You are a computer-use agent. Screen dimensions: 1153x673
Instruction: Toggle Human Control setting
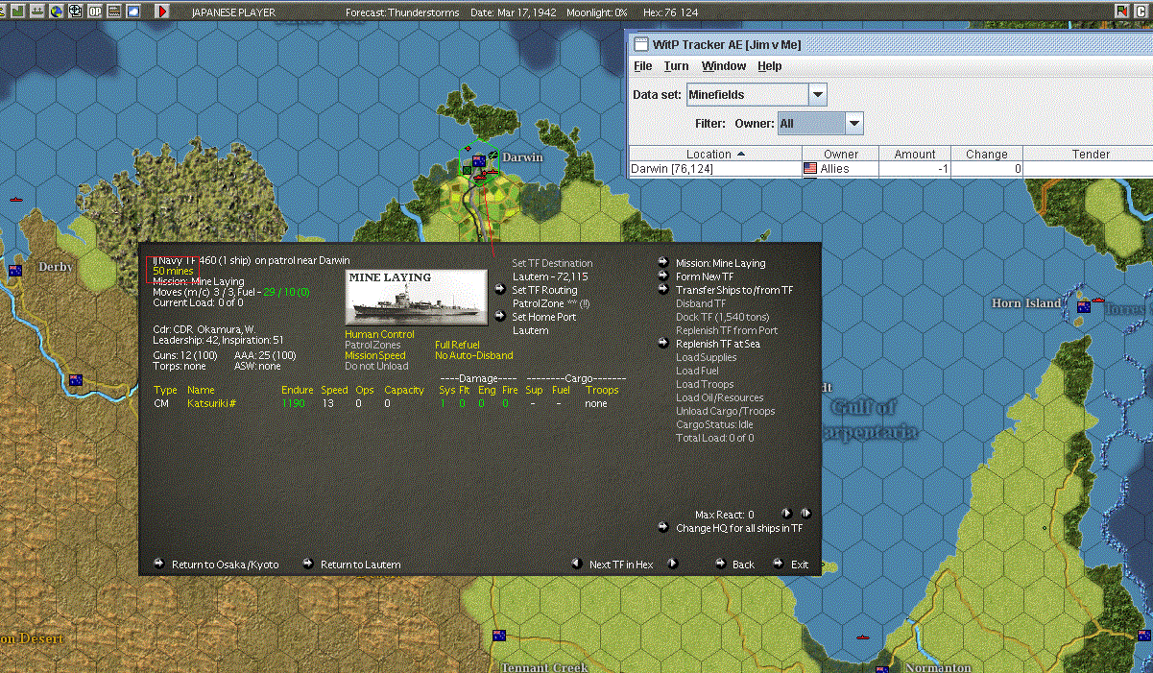380,334
